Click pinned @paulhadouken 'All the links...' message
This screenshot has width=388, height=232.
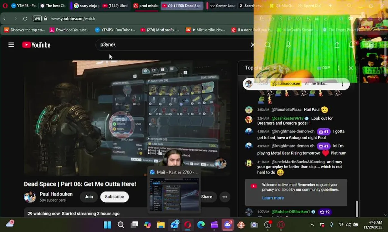coord(296,84)
